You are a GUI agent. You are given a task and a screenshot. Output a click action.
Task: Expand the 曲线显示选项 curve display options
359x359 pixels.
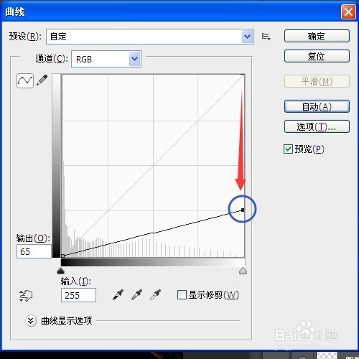pos(31,321)
